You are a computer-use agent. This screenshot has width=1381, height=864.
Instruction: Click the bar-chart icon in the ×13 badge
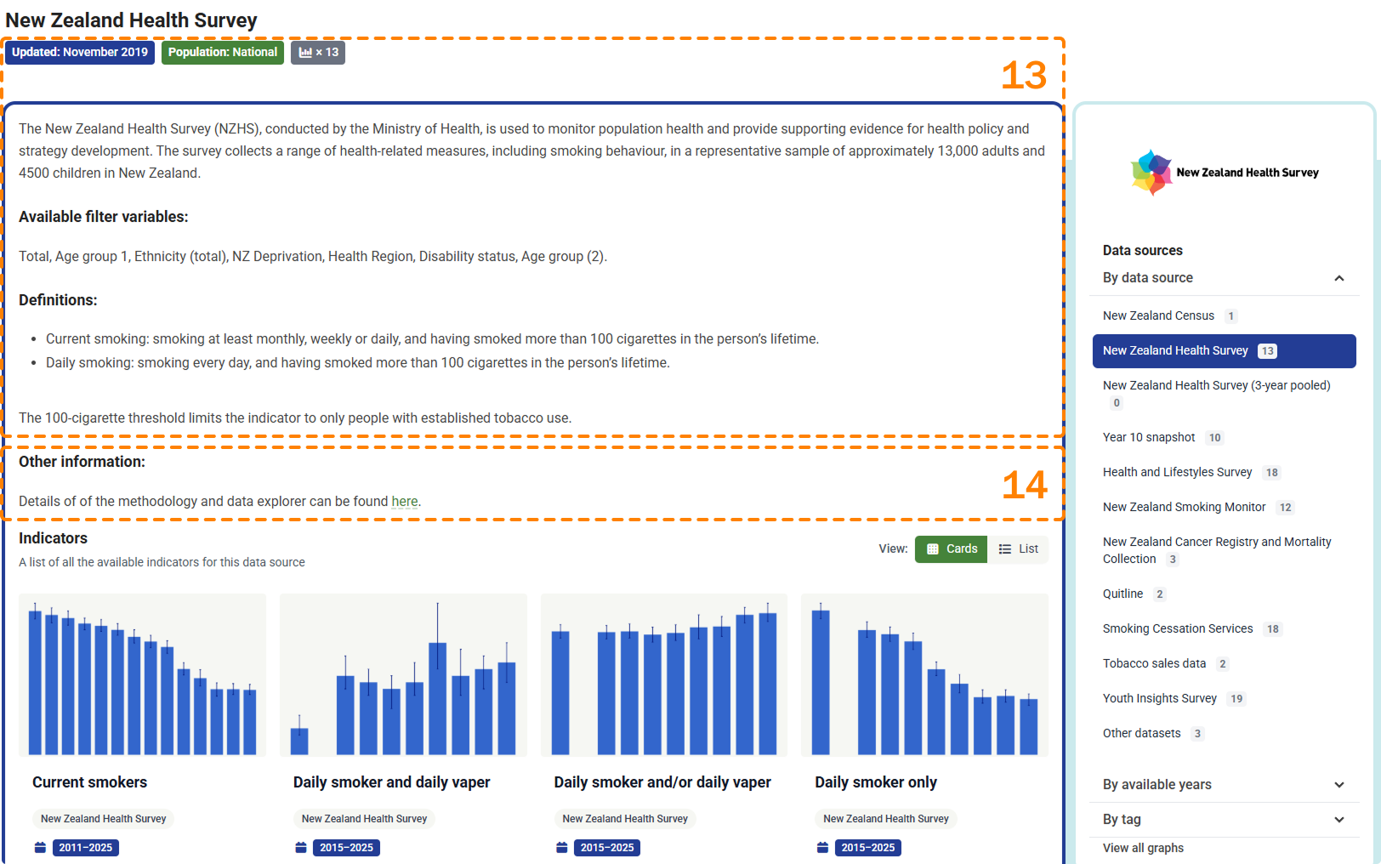307,52
